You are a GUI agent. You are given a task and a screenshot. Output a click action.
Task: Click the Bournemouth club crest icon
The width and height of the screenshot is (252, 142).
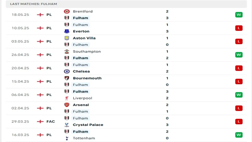pyautogui.click(x=67, y=78)
